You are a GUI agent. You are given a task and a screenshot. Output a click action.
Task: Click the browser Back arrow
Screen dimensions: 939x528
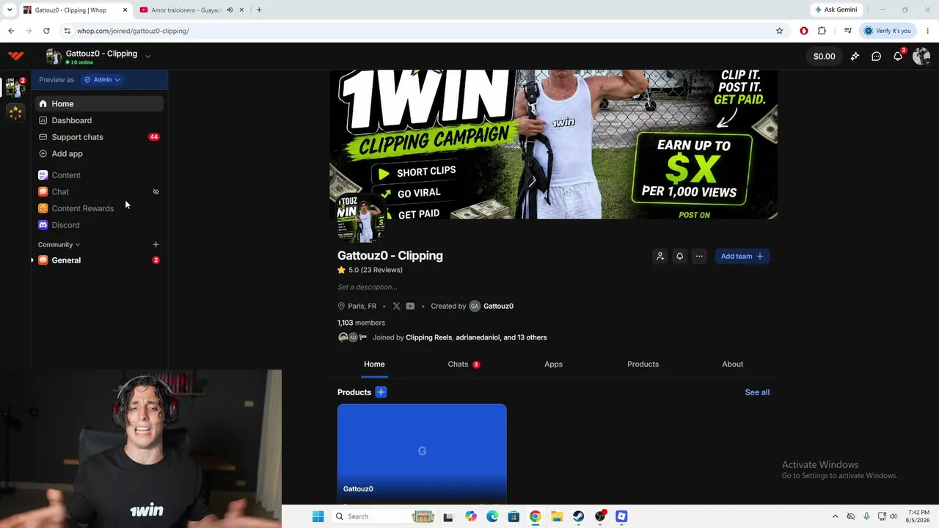[x=11, y=31]
